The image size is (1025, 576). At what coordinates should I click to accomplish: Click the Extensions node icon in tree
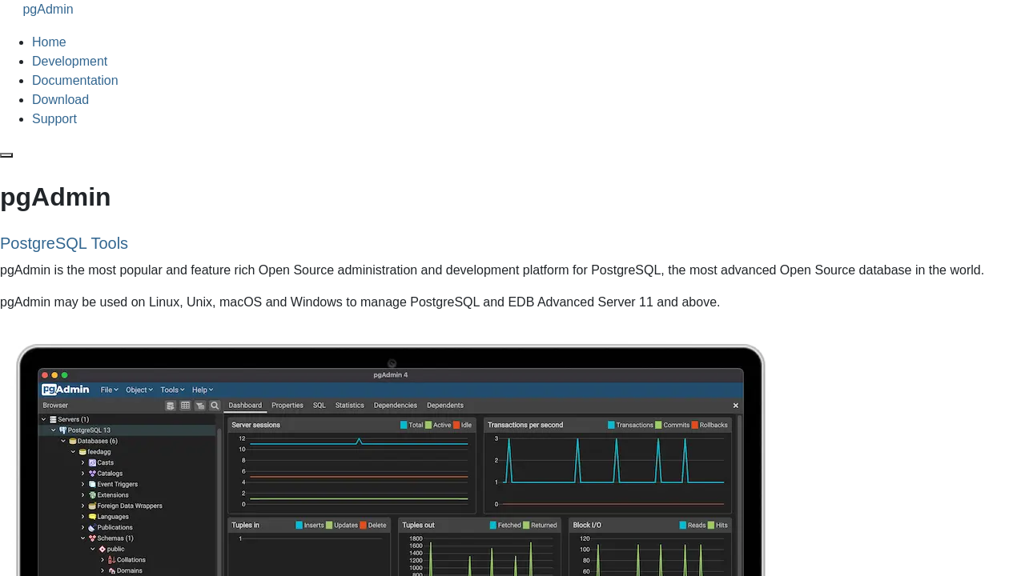[92, 495]
